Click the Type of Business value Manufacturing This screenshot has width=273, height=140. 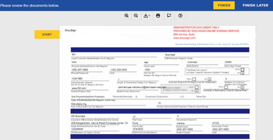(x=79, y=104)
